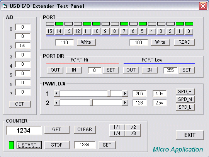Click the green counter status indicator
The height and width of the screenshot is (157, 209).
(11, 145)
